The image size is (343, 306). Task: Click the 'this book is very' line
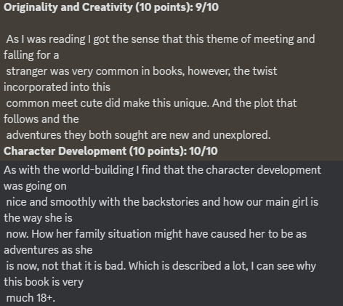[44, 282]
